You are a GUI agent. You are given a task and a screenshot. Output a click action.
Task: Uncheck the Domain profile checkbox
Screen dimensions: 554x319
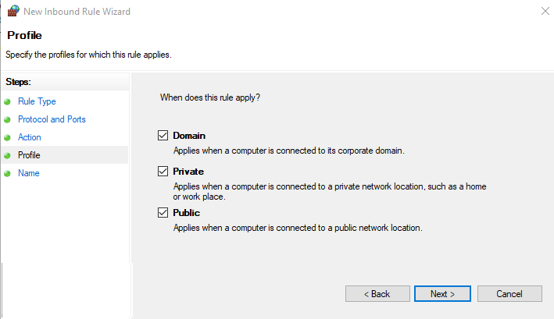(x=163, y=136)
